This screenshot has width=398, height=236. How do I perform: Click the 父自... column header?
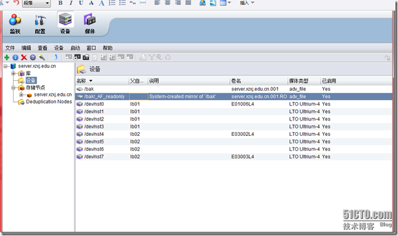click(x=138, y=81)
